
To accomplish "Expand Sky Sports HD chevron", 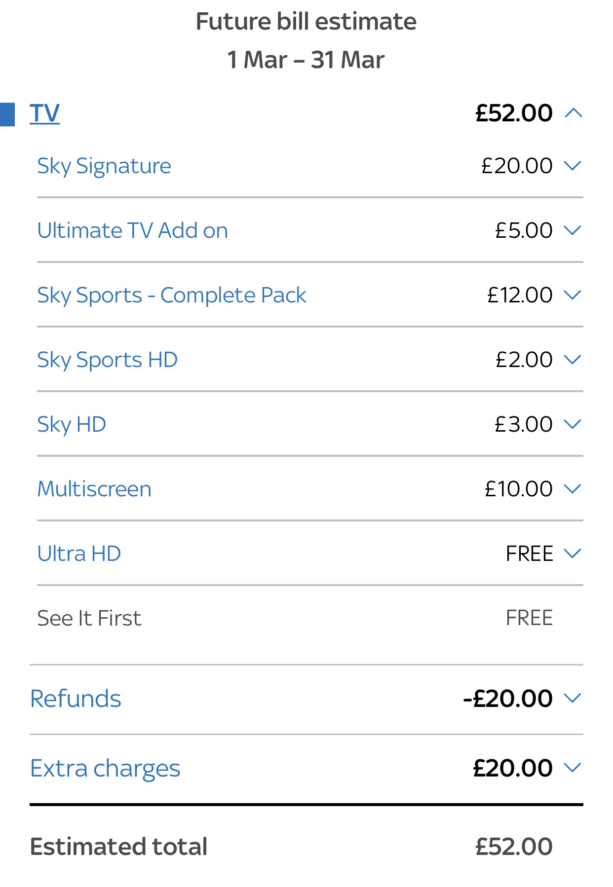I will pos(573,360).
